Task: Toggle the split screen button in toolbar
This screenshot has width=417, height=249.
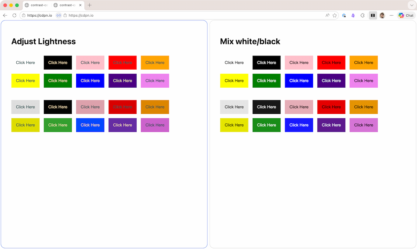Action: (373, 15)
